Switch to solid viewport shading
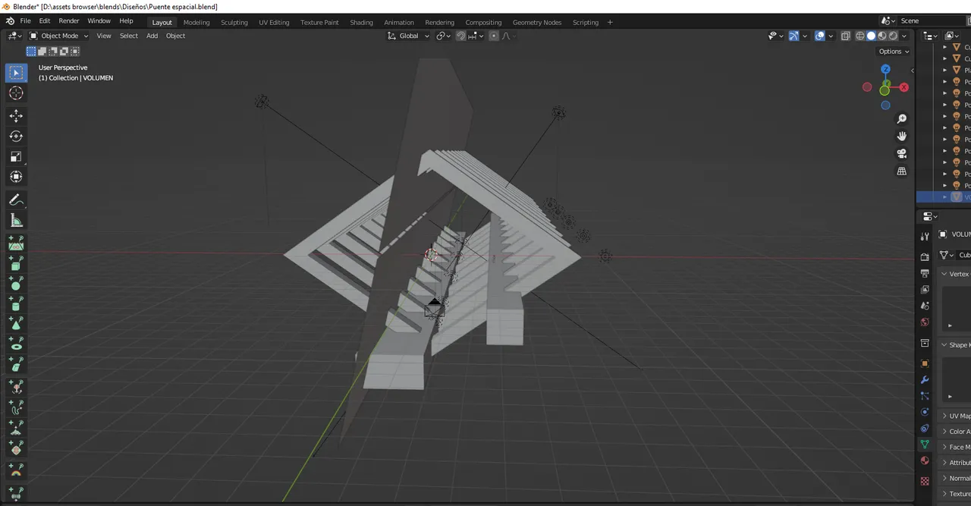The width and height of the screenshot is (971, 506). pos(871,36)
